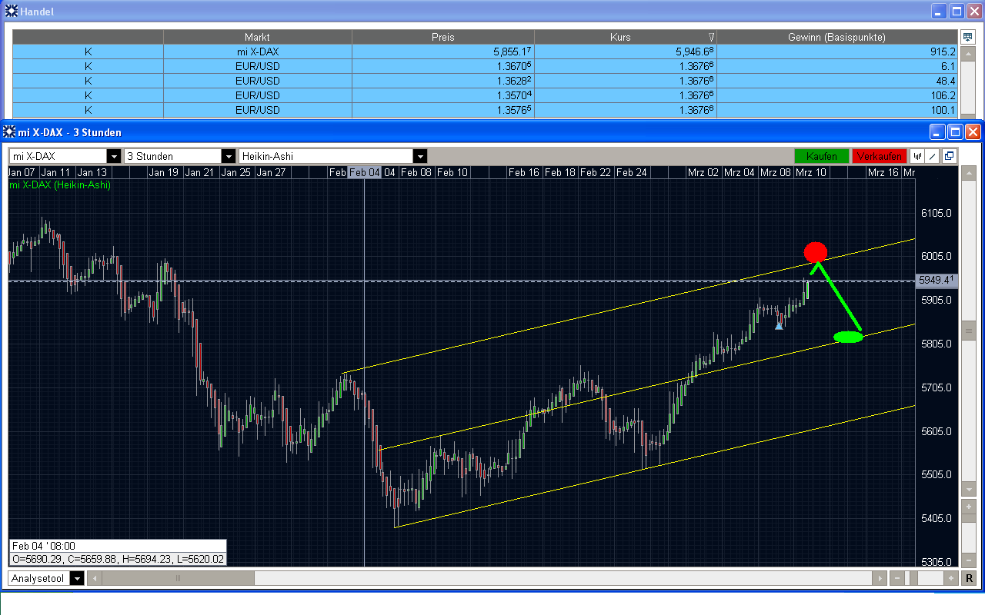Click the K cell in mi X-DAX row
The image size is (985, 615).
pos(88,52)
